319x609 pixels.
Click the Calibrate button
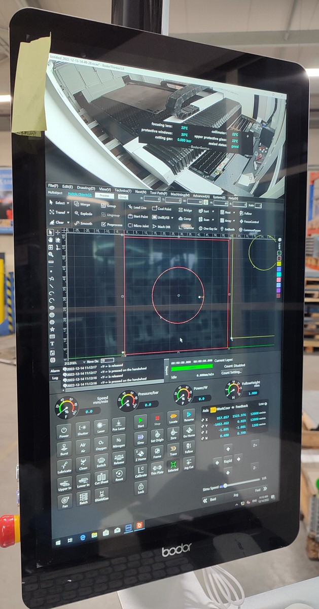tap(141, 472)
